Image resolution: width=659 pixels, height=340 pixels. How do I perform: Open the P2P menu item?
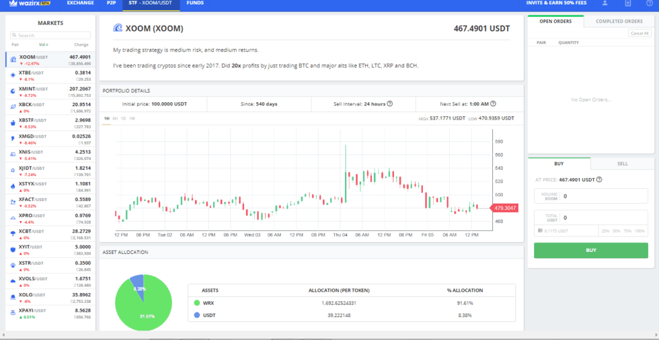[111, 3]
